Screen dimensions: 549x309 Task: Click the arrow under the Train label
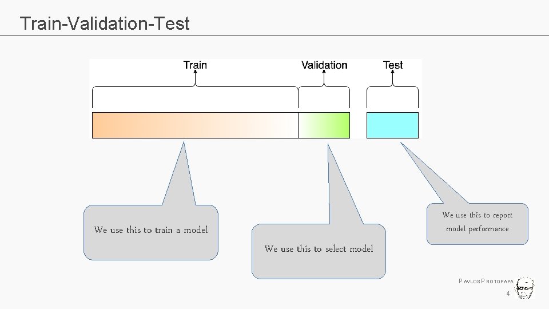195,78
